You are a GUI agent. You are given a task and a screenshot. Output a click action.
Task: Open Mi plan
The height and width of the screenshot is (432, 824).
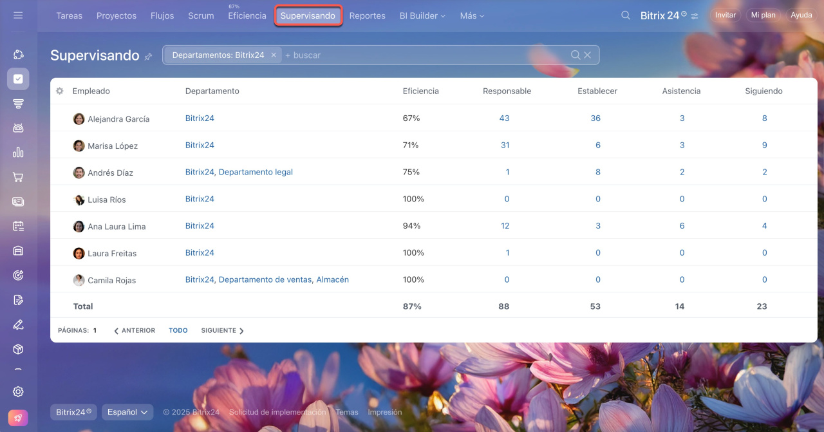[x=763, y=15]
